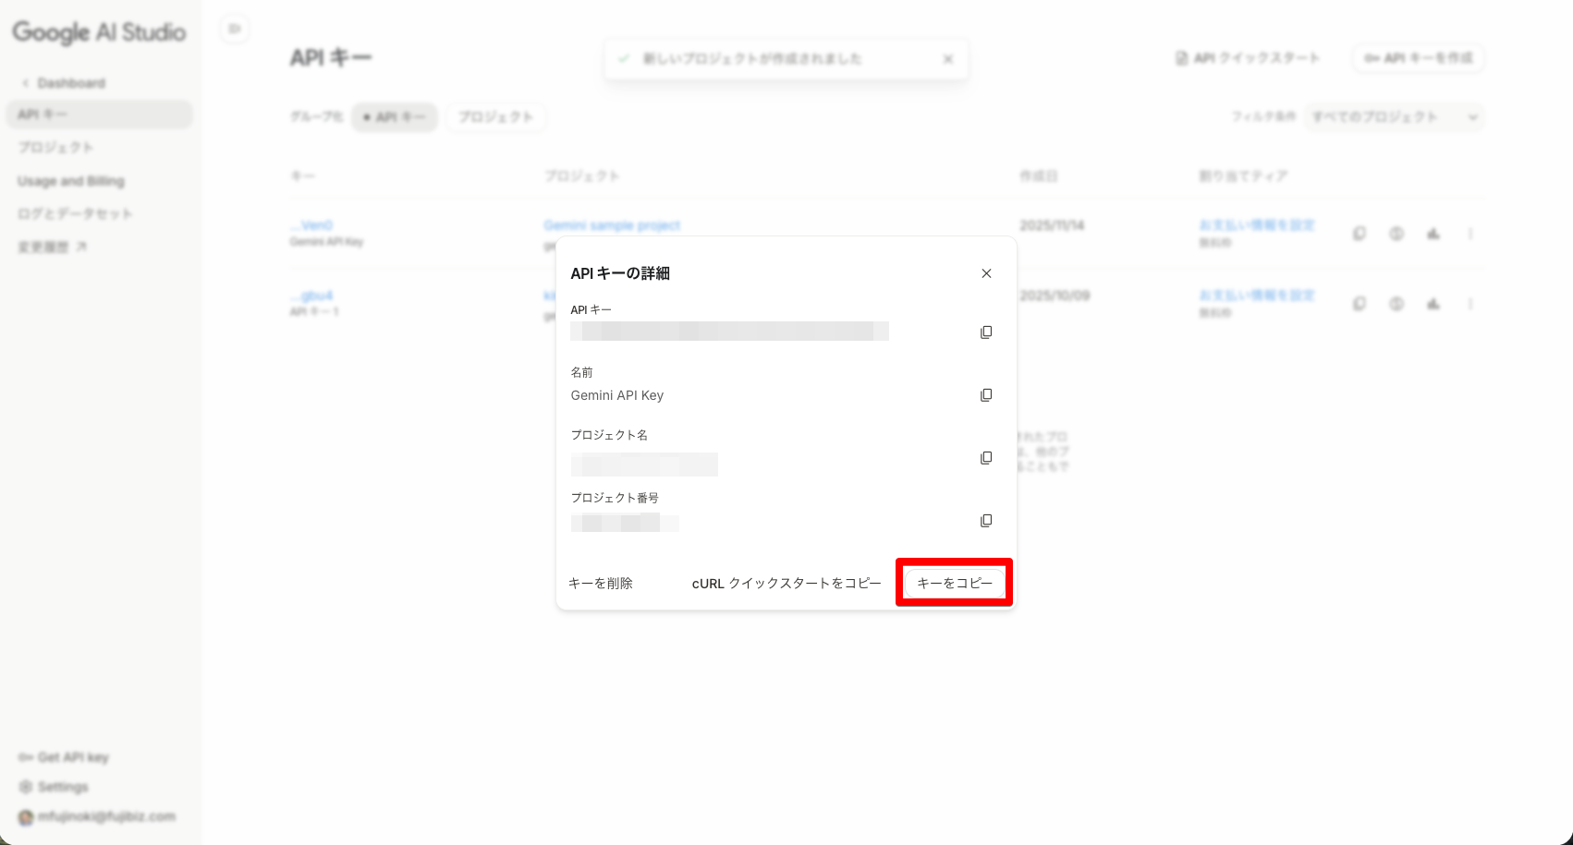This screenshot has height=845, width=1573.
Task: Dismiss the new project created notification
Action: [x=947, y=58]
